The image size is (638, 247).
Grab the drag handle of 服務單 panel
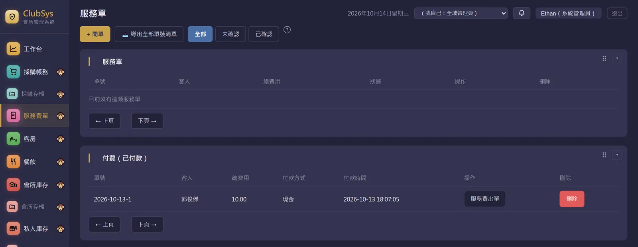tap(605, 59)
